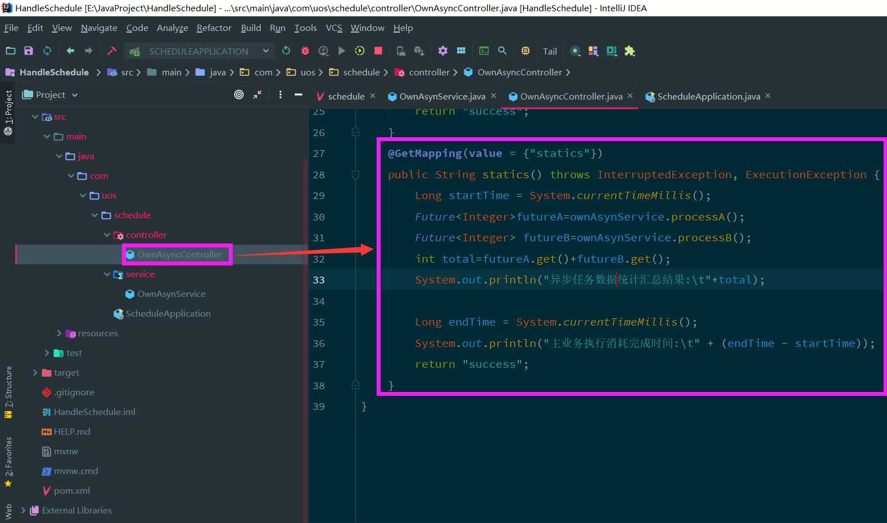This screenshot has height=523, width=887.
Task: Build project with hammer icon
Action: pyautogui.click(x=112, y=51)
